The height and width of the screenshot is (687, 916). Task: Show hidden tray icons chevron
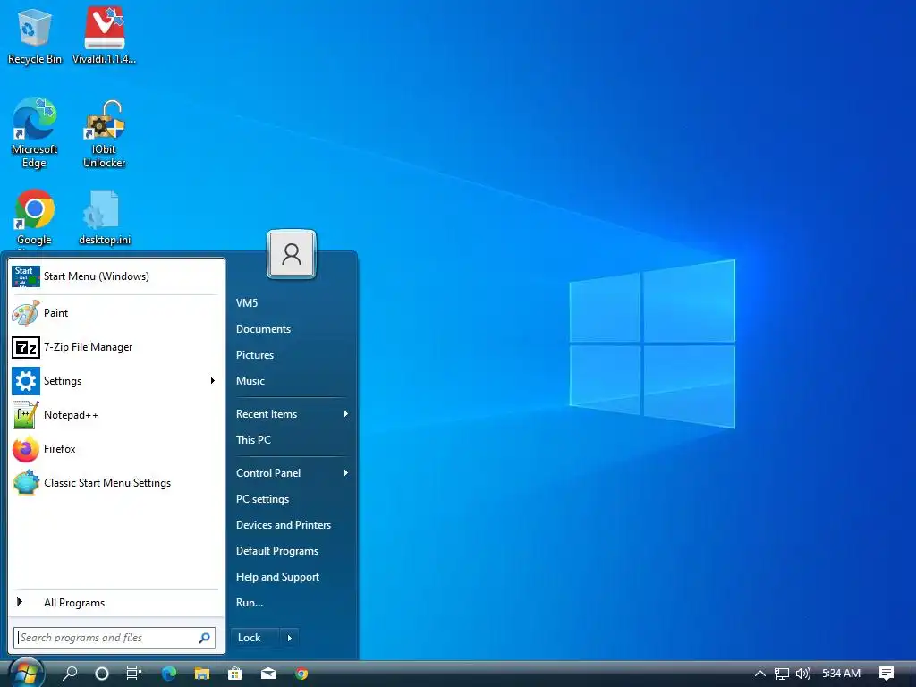click(760, 674)
